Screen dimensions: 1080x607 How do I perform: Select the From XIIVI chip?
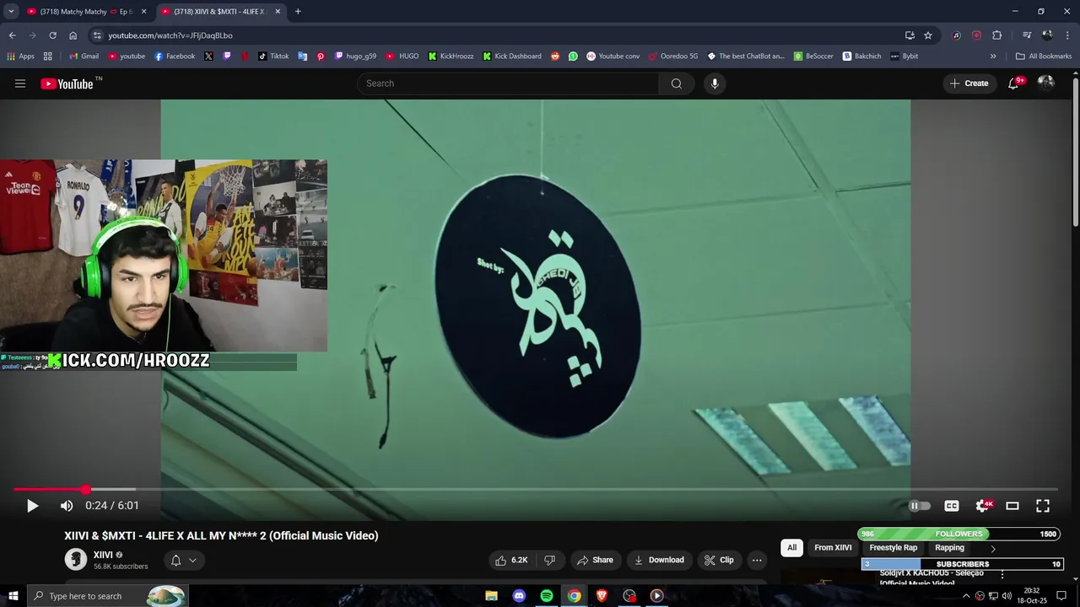coord(833,548)
